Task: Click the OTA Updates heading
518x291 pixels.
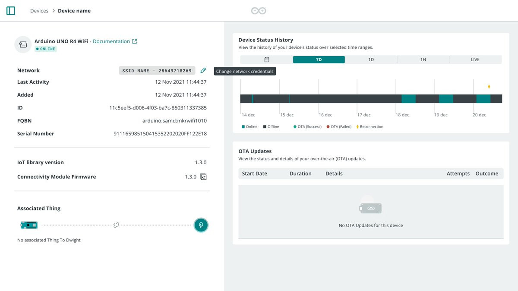Action: point(255,151)
